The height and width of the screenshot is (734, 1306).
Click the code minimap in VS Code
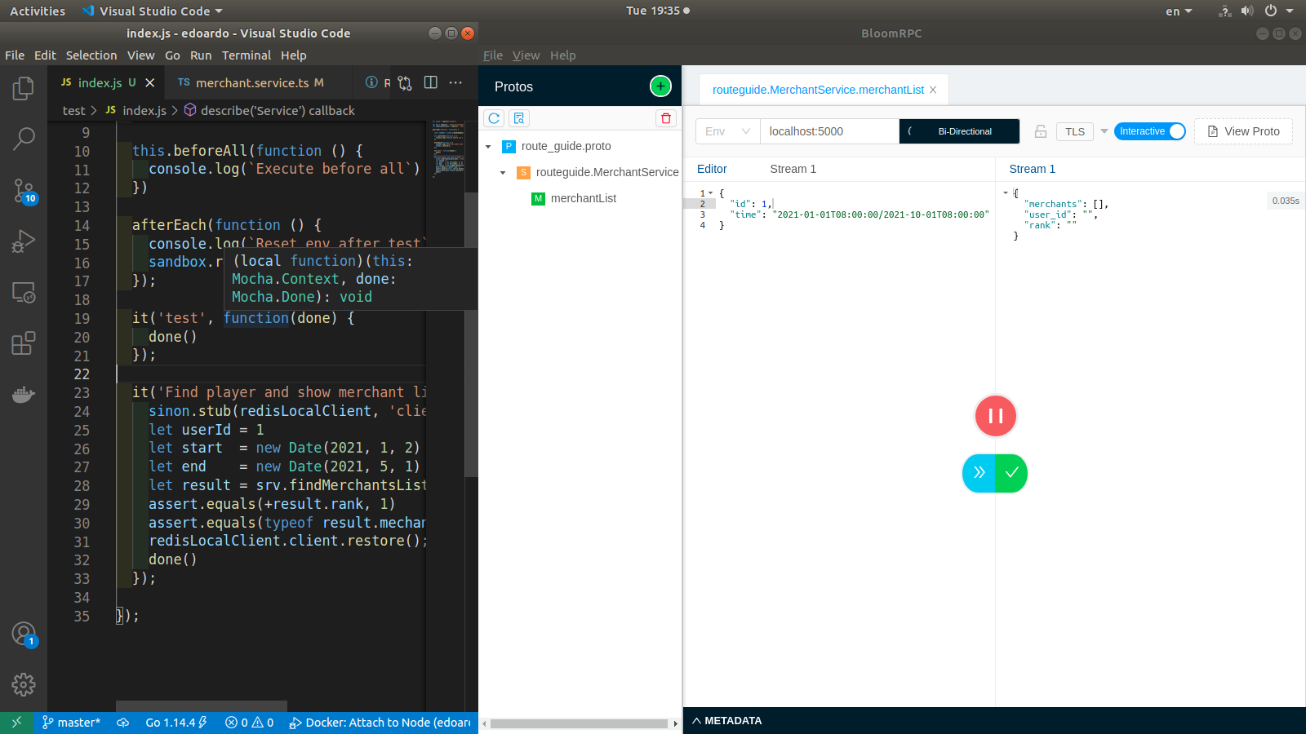447,148
